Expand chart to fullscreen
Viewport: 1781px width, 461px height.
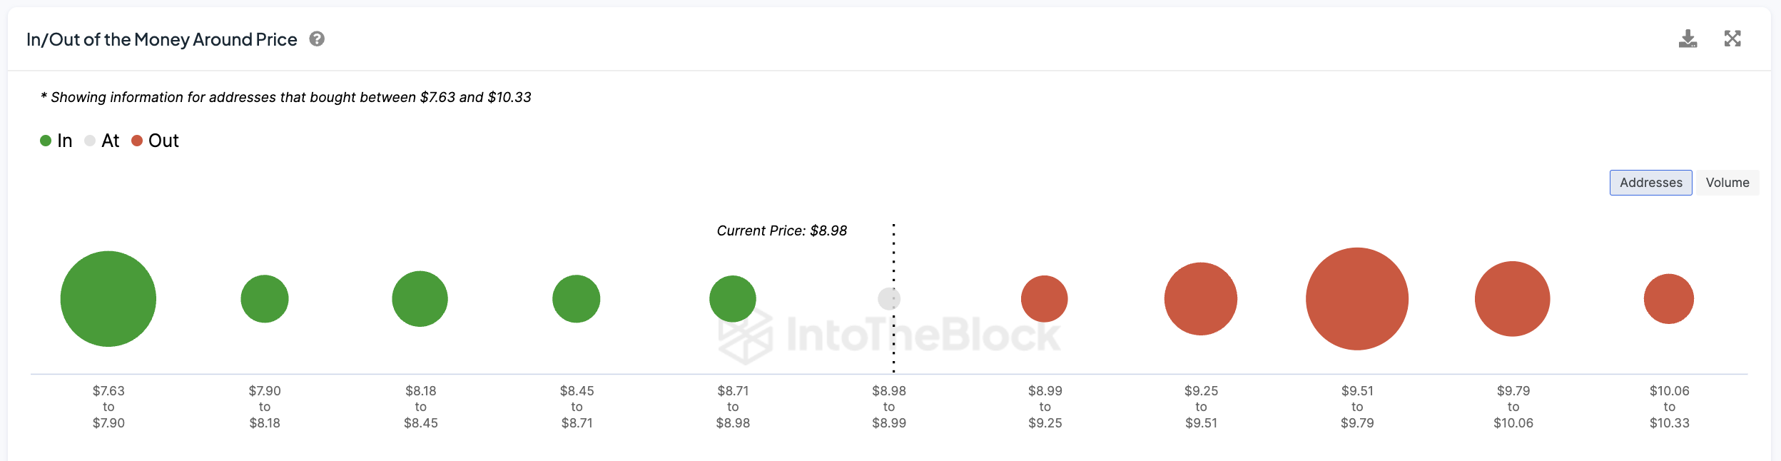(x=1732, y=39)
